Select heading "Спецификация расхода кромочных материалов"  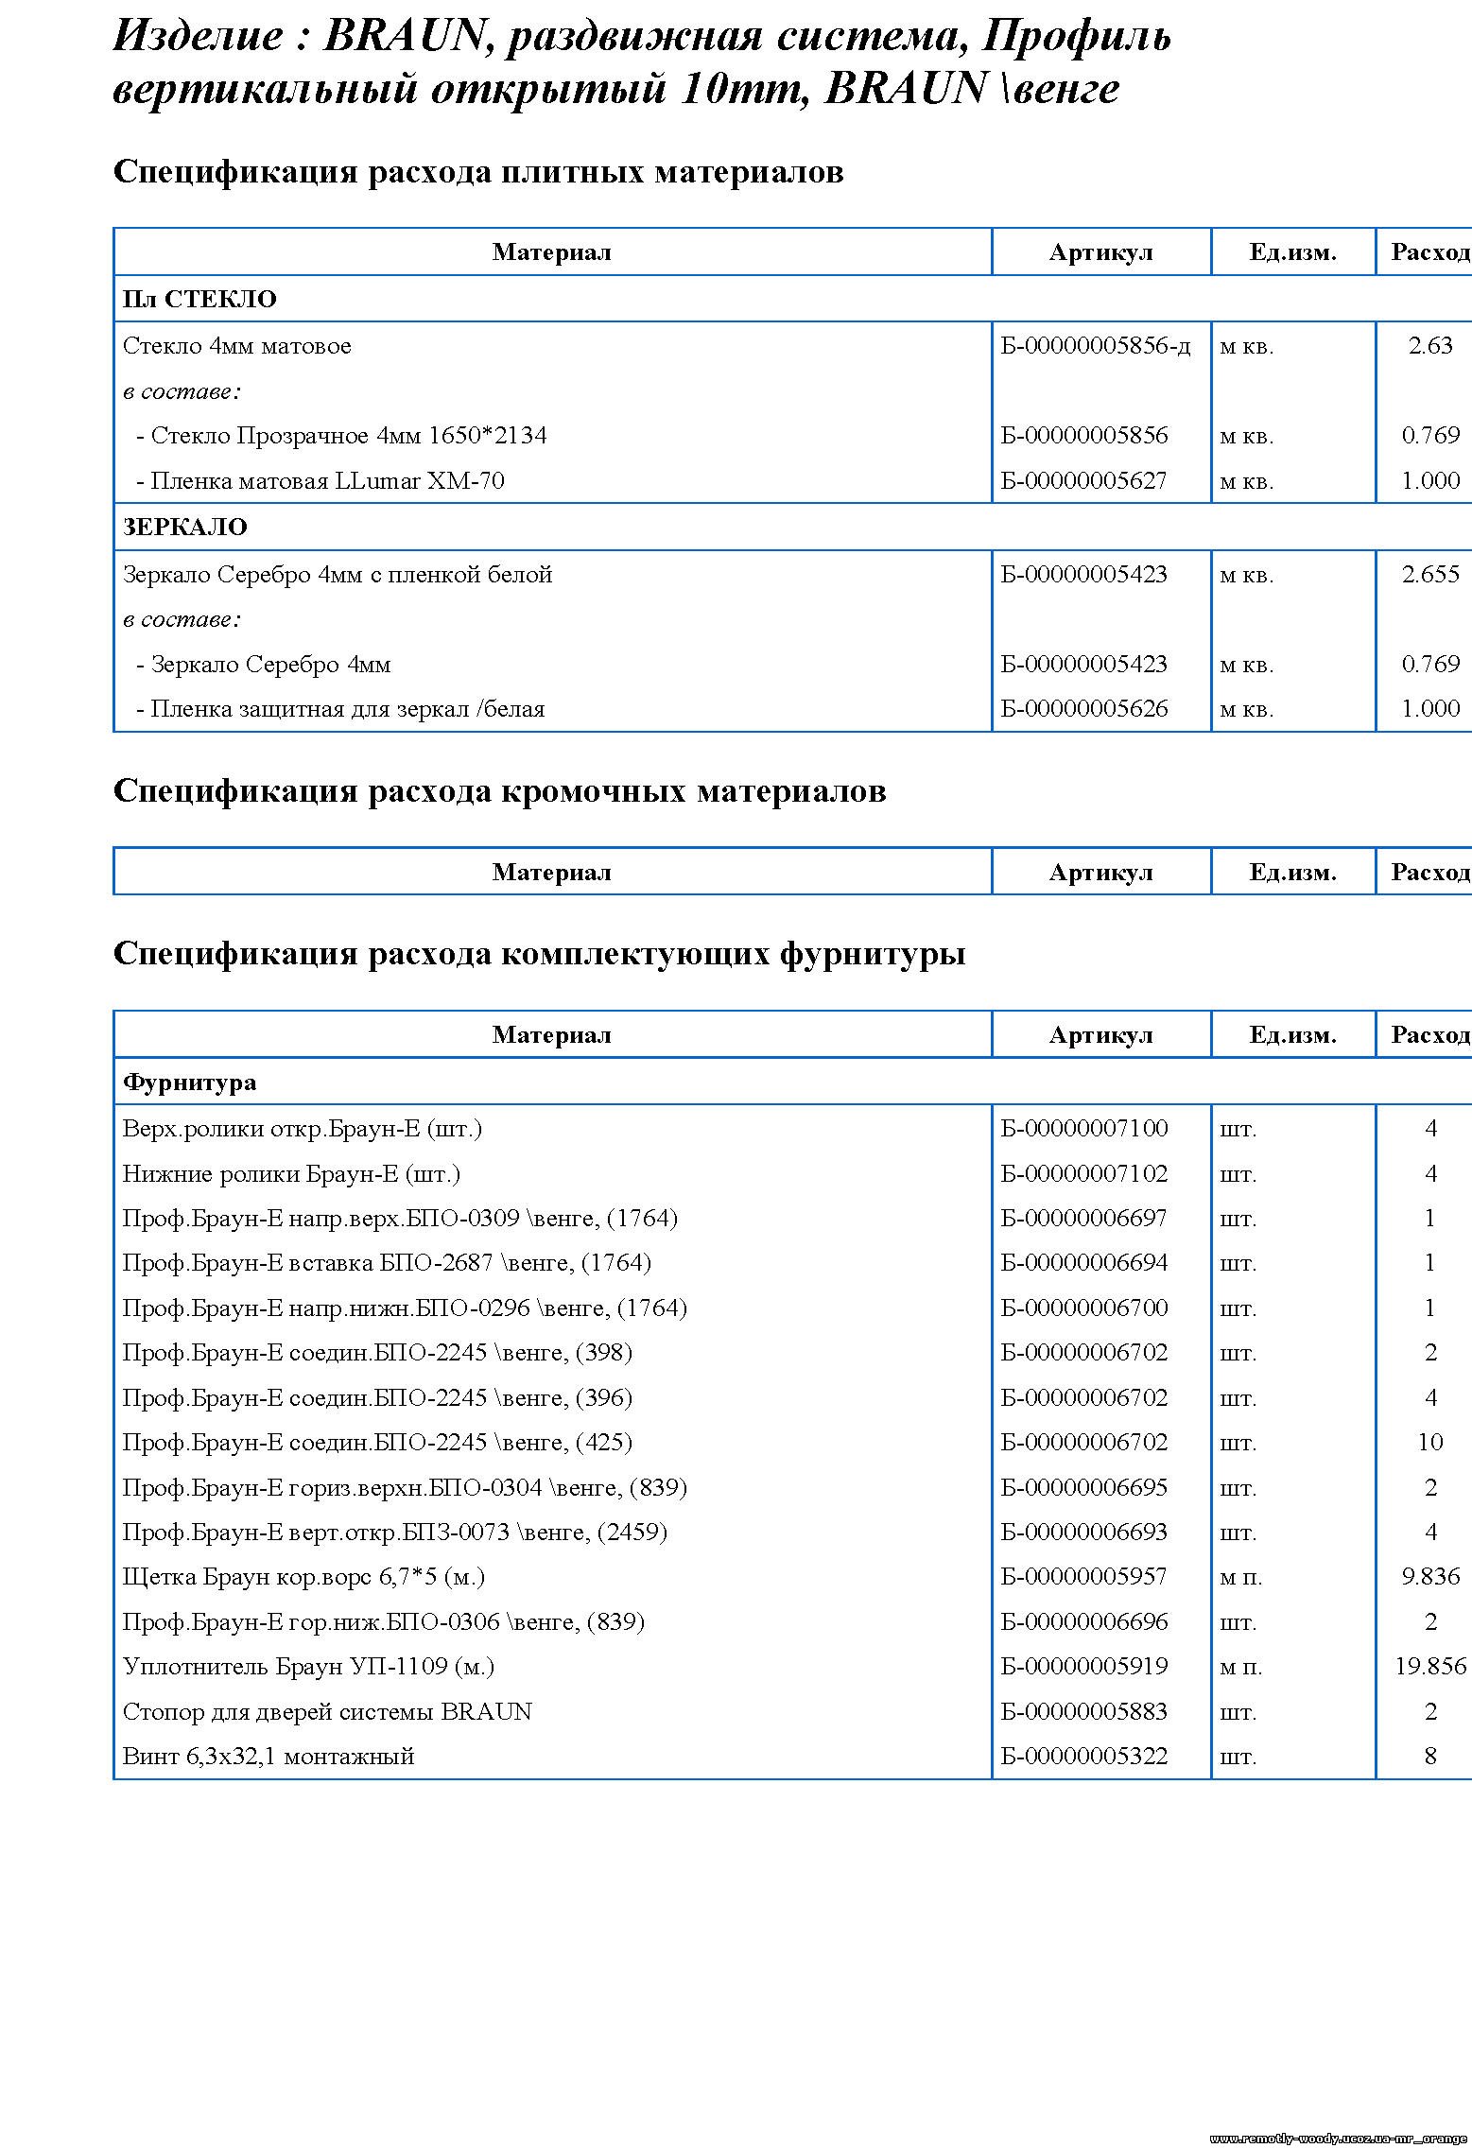click(x=499, y=790)
